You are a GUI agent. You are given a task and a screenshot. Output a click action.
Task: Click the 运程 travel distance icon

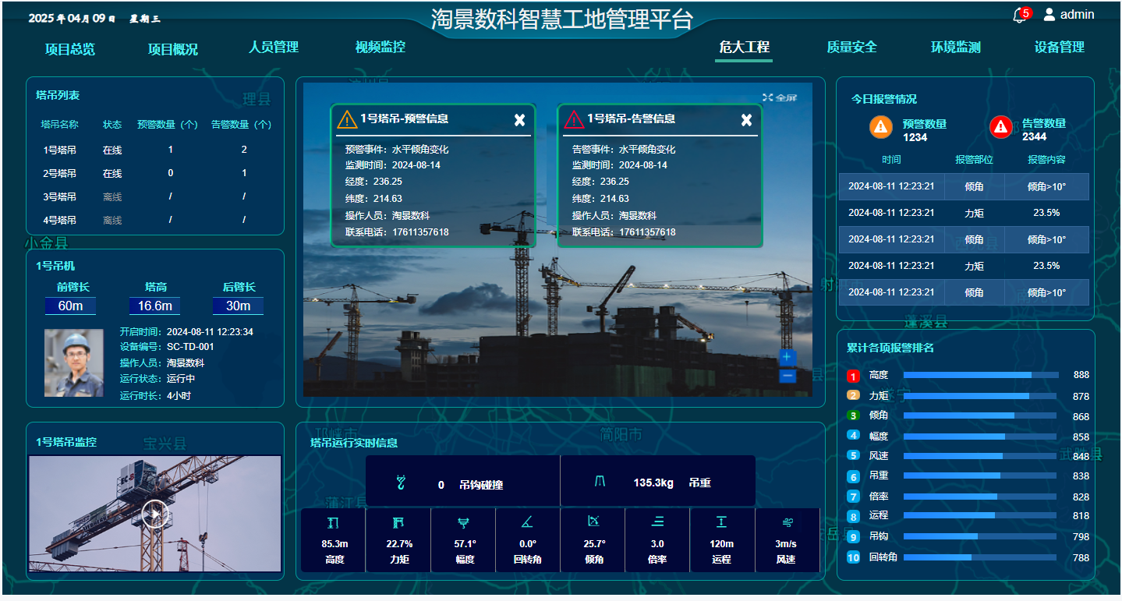722,522
